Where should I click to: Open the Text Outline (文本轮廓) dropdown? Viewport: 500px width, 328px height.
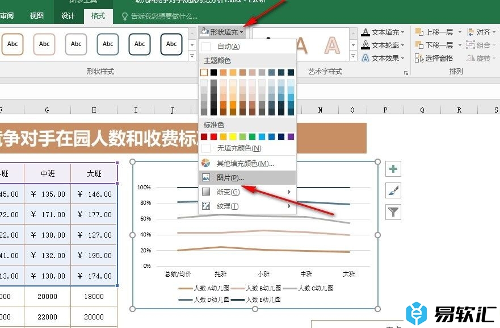pyautogui.click(x=383, y=45)
